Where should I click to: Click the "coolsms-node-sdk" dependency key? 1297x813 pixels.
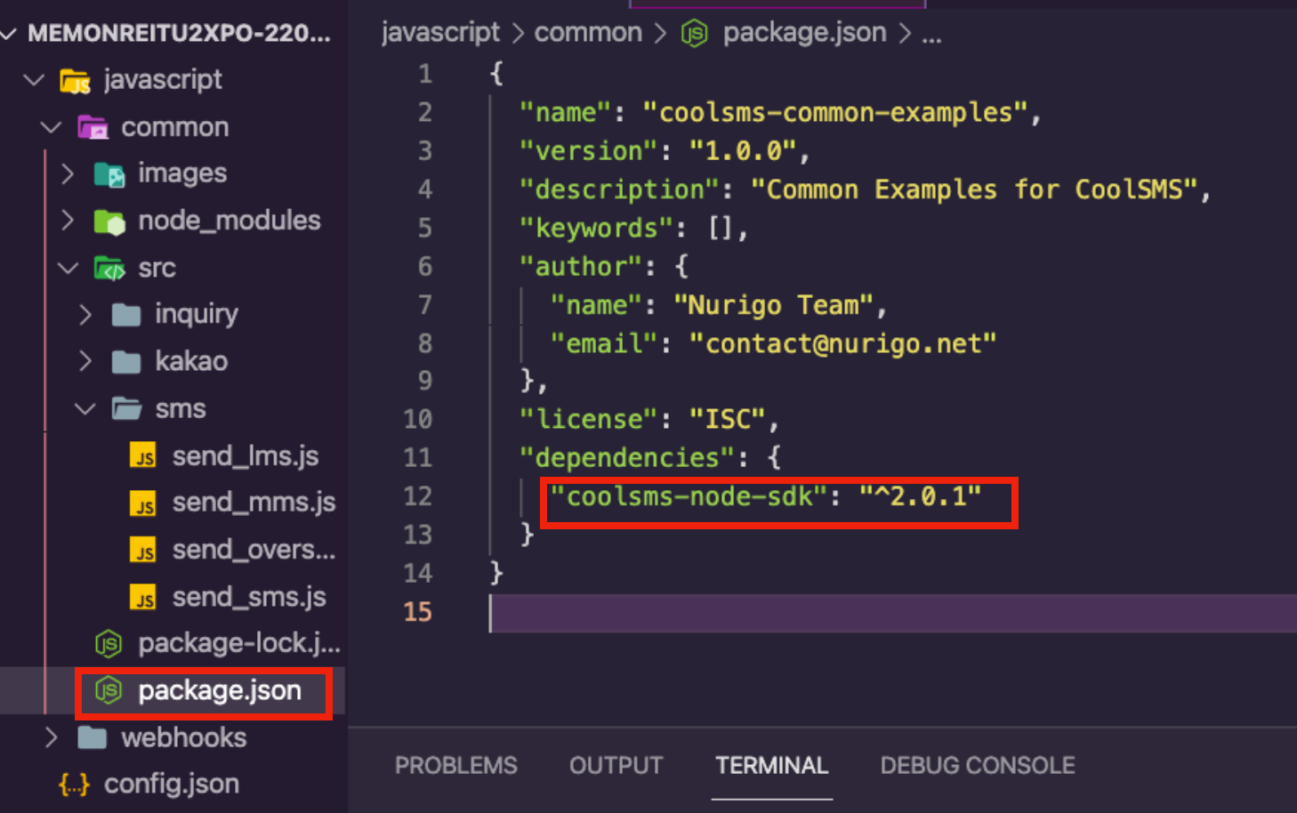tap(689, 496)
